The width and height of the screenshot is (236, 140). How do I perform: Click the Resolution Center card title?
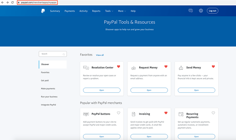[102, 67]
